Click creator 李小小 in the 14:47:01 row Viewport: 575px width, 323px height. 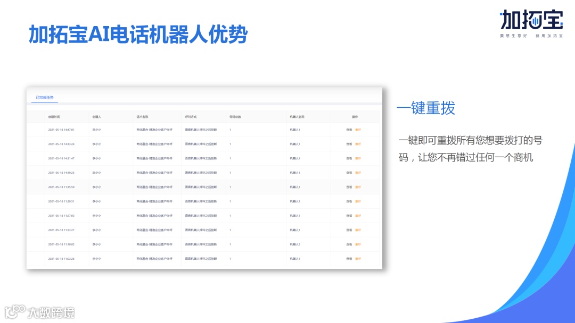click(x=97, y=130)
